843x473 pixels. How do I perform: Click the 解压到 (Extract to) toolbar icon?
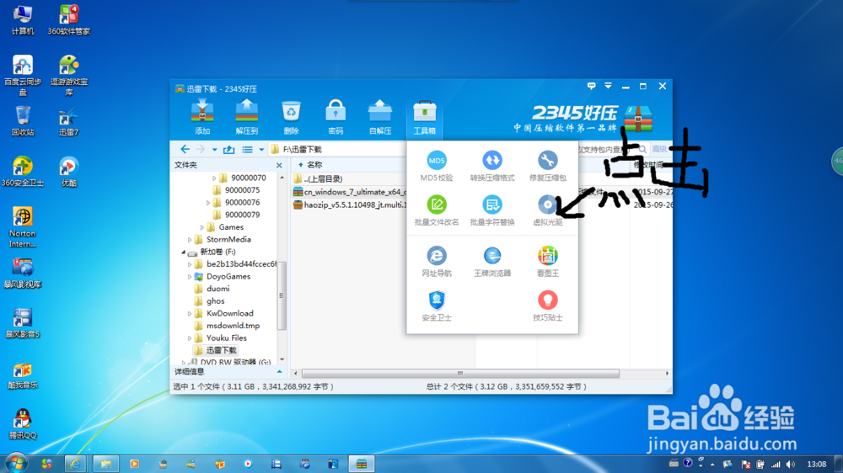247,116
